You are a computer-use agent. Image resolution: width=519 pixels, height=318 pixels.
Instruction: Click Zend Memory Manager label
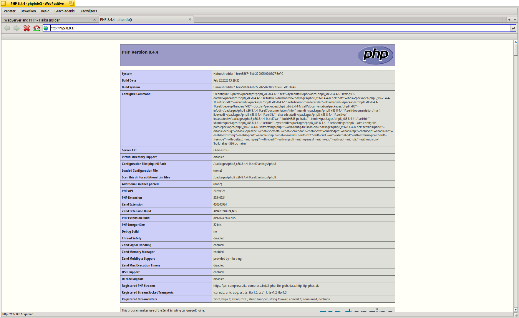pyautogui.click(x=138, y=252)
